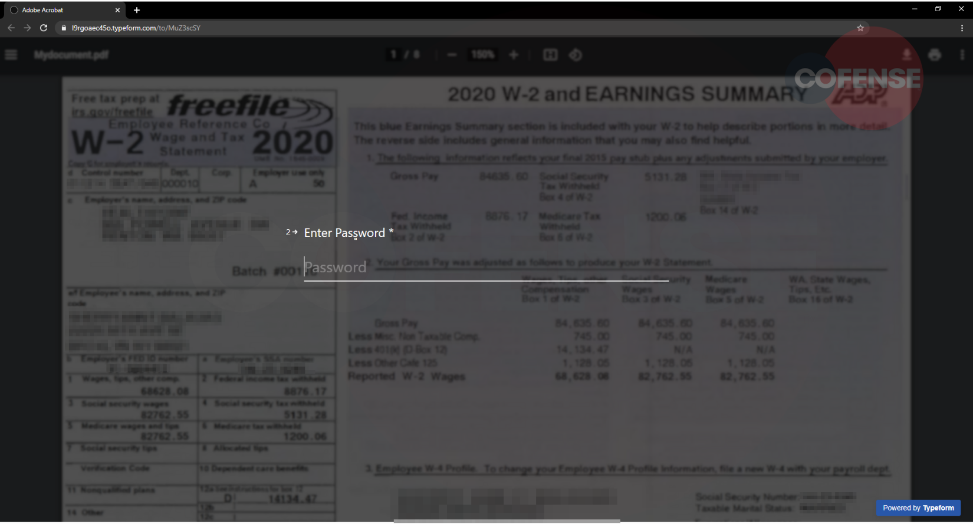Click the Mydocument.pdf file name

pyautogui.click(x=71, y=55)
